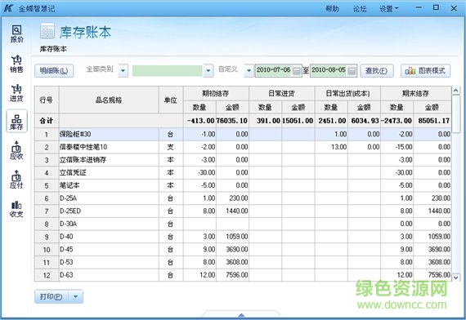Open the 收支 income-expense sidebar icon
Image resolution: width=466 pixels, height=320 pixels.
point(16,209)
